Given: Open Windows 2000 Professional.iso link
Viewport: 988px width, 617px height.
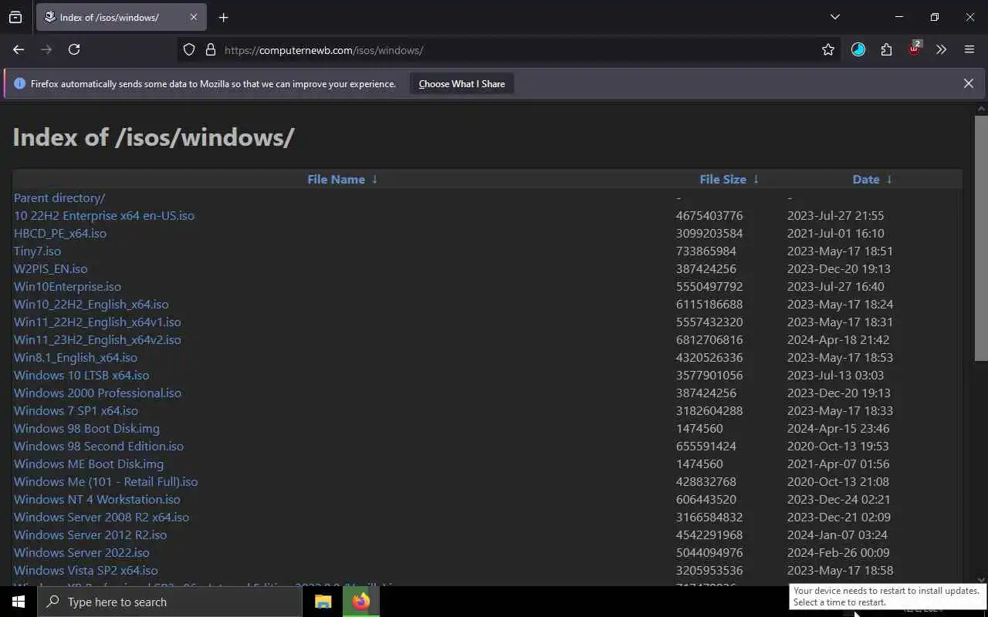Looking at the screenshot, I should pyautogui.click(x=97, y=393).
